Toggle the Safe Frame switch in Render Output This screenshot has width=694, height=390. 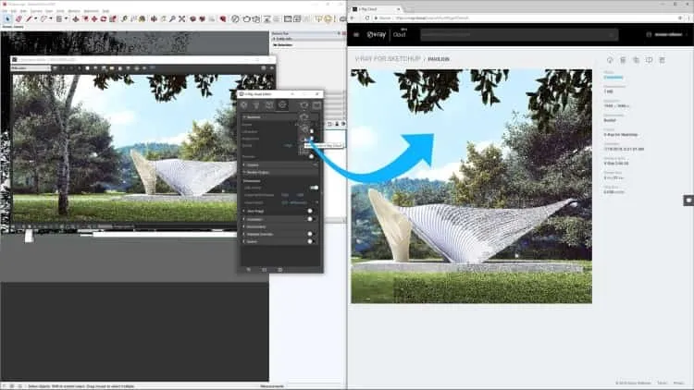coord(314,188)
